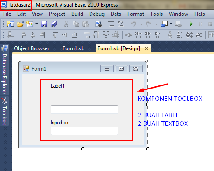
Task: Click the Redo arrow icon
Action: [x=149, y=24]
